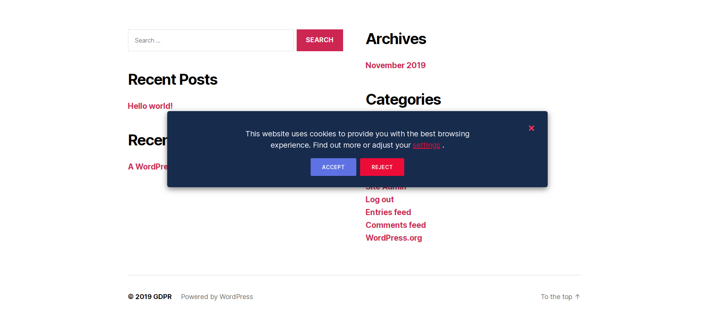Image resolution: width=713 pixels, height=313 pixels.
Task: Close the cookie notice with the X
Action: point(531,128)
